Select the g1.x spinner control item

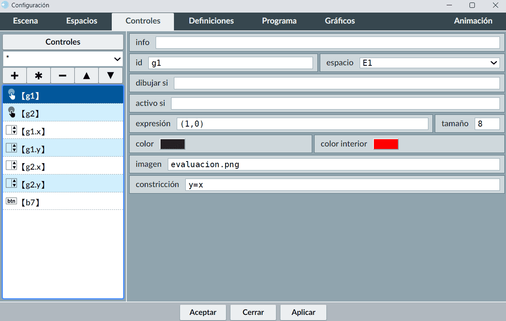pyautogui.click(x=63, y=131)
